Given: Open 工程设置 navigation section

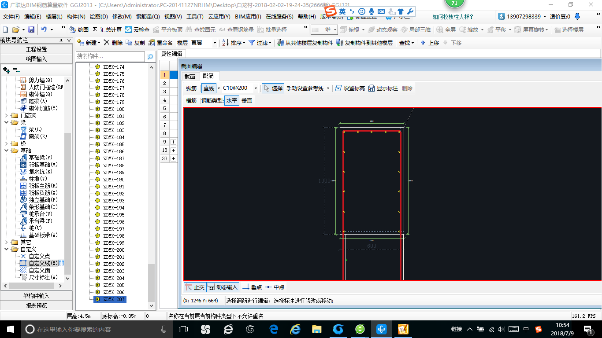Looking at the screenshot, I should point(36,49).
